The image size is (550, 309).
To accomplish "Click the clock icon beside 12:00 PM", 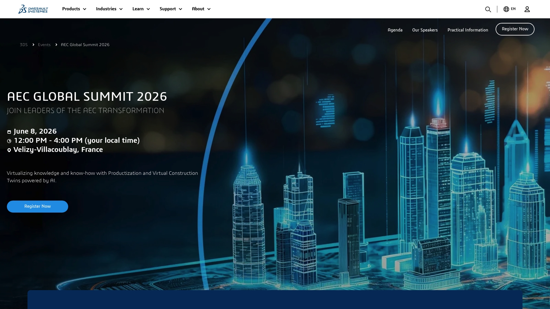I will pyautogui.click(x=9, y=141).
